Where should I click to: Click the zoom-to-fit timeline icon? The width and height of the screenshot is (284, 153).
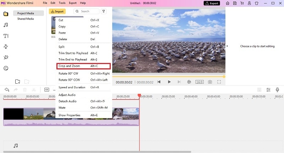coord(47,90)
